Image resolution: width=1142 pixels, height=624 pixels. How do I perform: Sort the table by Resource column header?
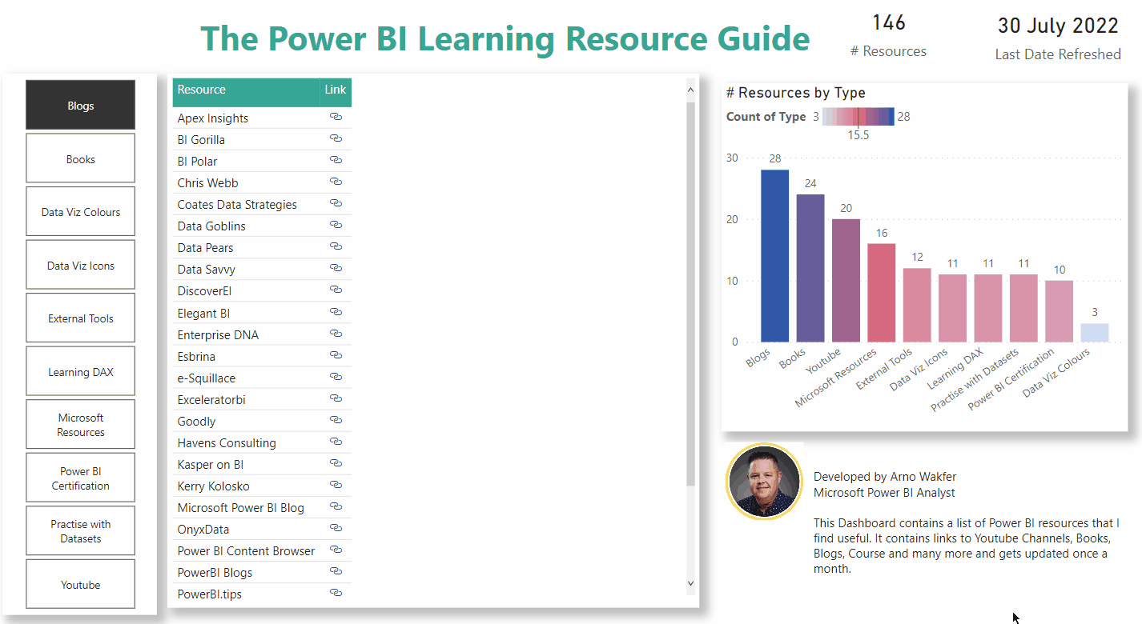[x=202, y=90]
